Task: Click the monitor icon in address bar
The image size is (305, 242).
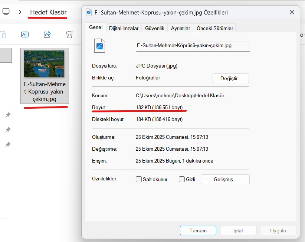Action: [6, 12]
